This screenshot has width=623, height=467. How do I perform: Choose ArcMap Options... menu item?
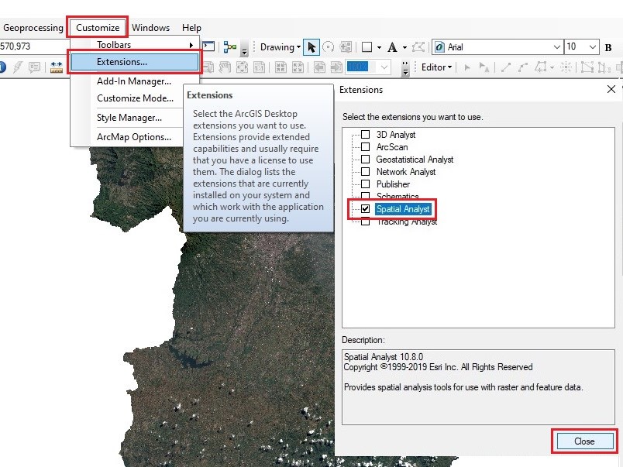point(135,137)
